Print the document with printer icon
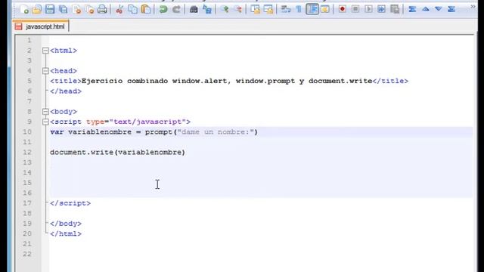 tap(102, 10)
